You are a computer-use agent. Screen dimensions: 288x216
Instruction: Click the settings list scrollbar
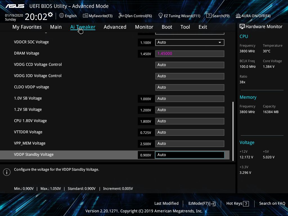[x=233, y=131]
